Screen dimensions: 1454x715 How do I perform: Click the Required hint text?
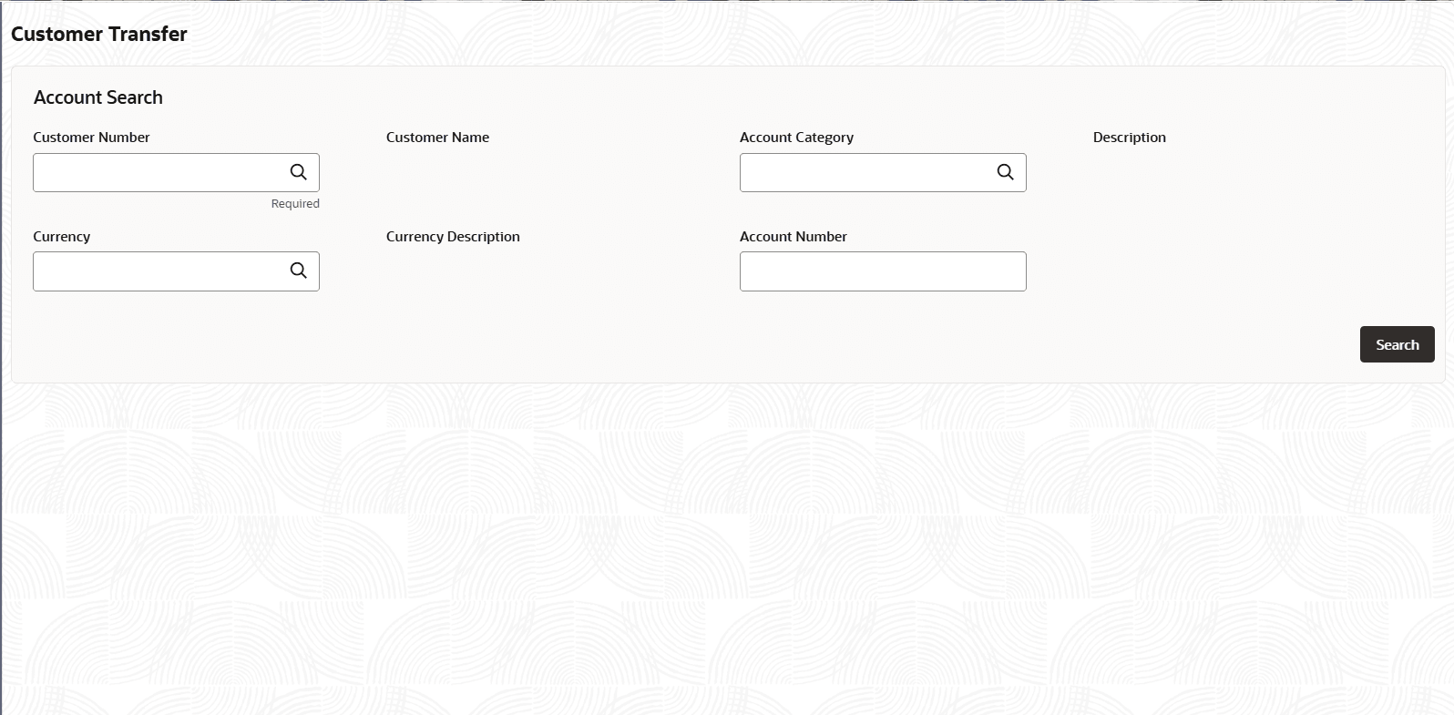coord(295,204)
